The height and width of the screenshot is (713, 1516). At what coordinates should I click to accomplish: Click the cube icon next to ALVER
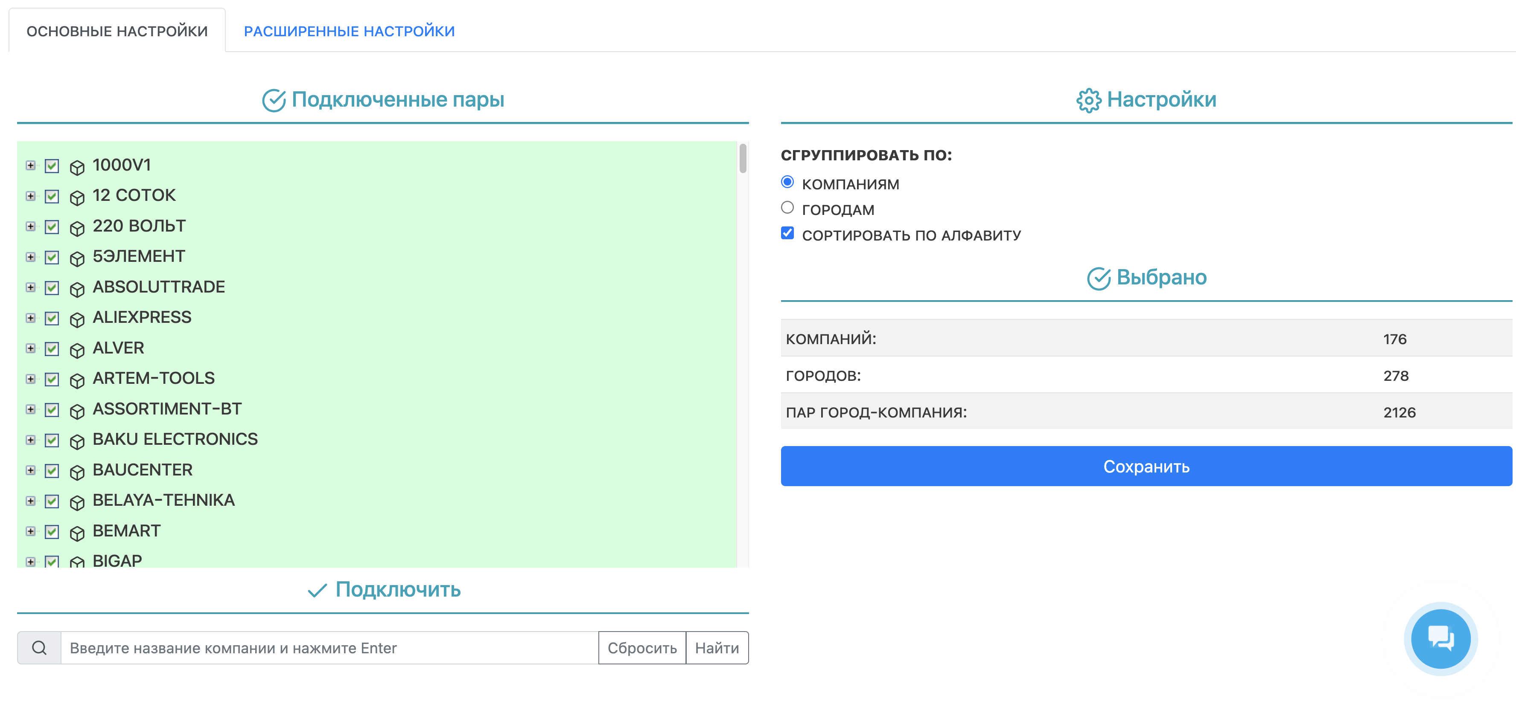tap(77, 351)
